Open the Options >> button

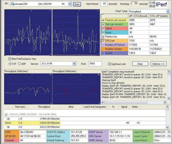(x=159, y=64)
